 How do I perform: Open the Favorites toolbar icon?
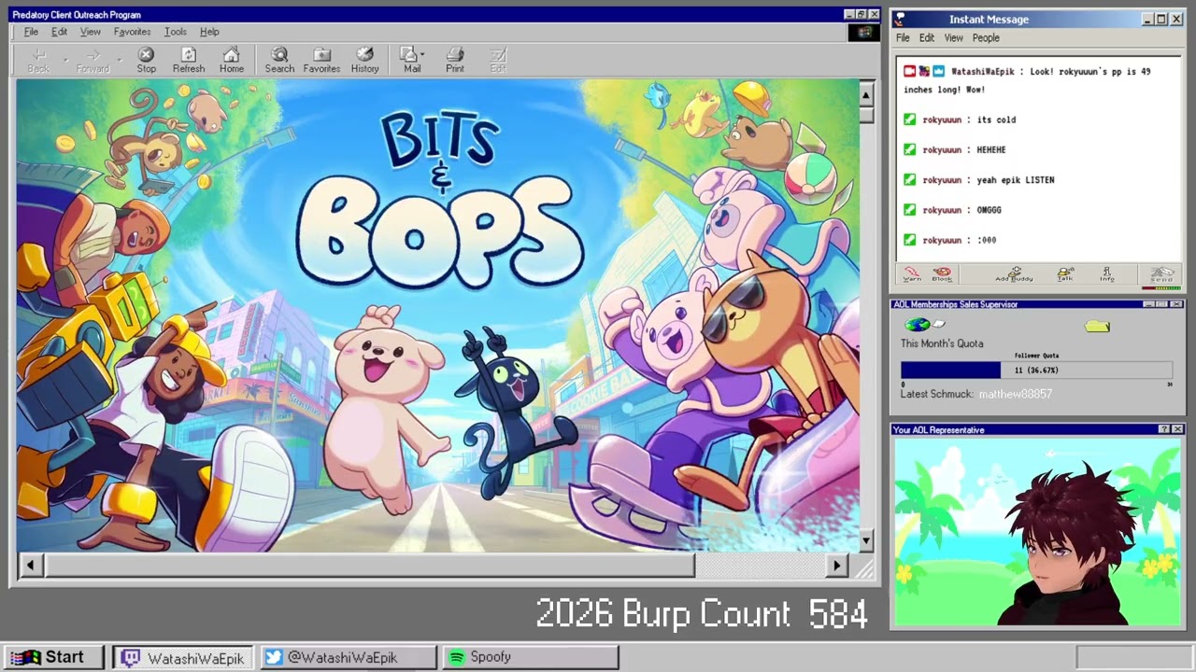321,61
